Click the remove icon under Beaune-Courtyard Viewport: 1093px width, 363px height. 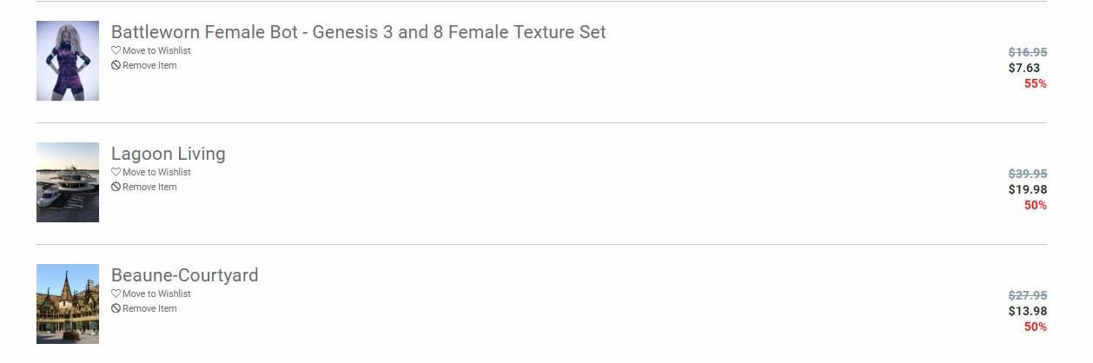coord(116,309)
